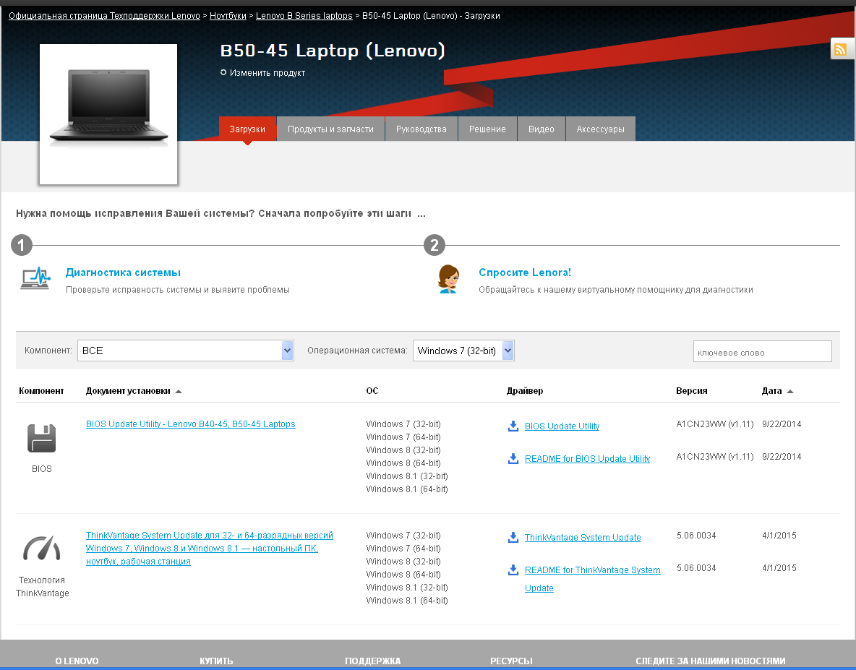Open the 'Компонент' dropdown set to ВСЕ
The width and height of the screenshot is (856, 670).
click(186, 351)
